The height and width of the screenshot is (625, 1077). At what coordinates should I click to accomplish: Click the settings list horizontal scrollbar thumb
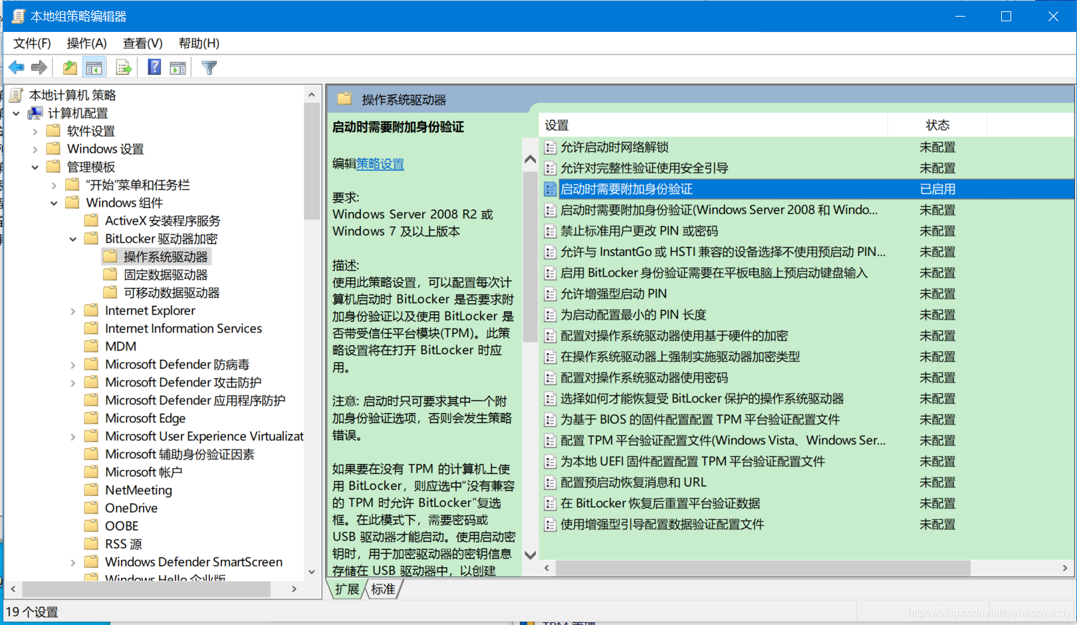pyautogui.click(x=763, y=568)
